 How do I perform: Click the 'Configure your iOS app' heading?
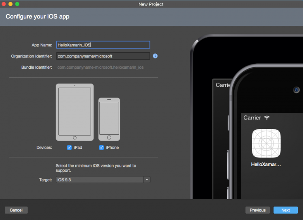37,16
